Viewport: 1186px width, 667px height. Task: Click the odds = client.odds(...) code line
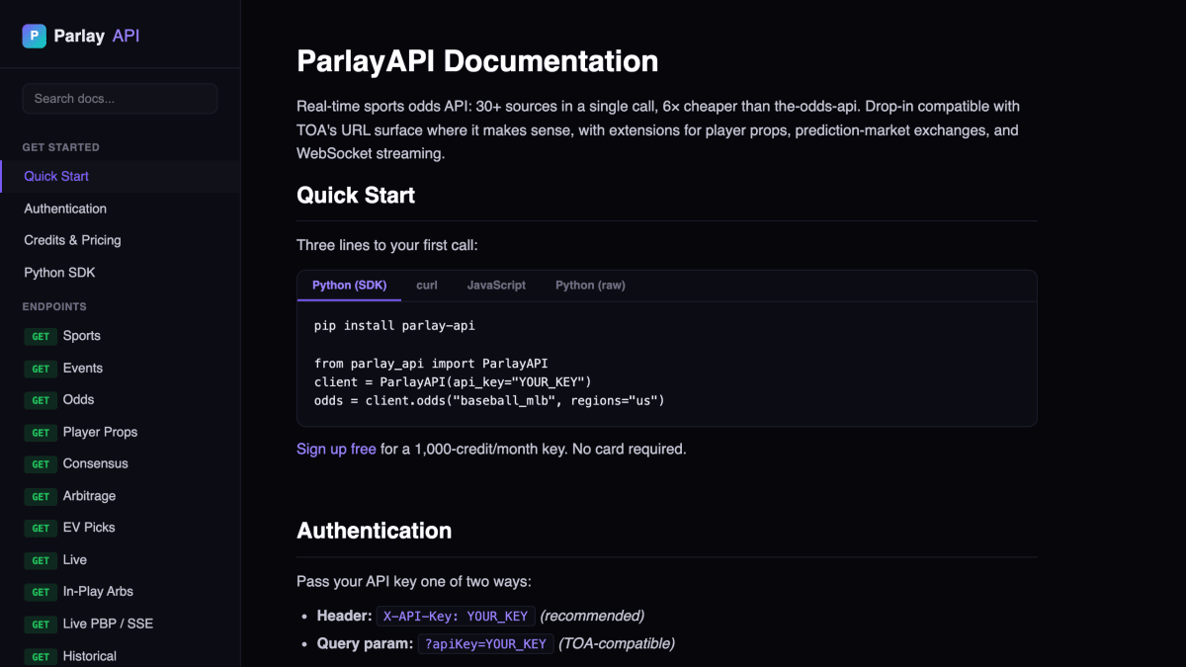(489, 400)
